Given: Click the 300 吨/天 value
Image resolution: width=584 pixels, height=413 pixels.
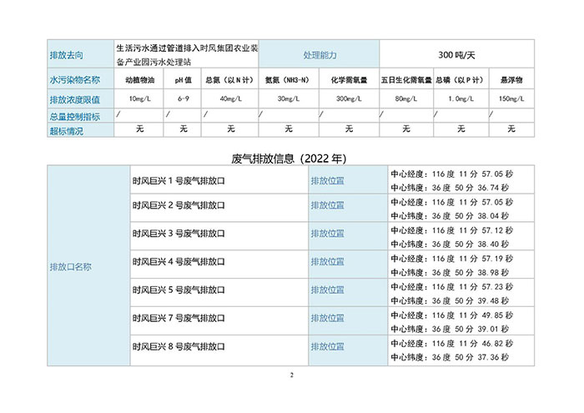Looking at the screenshot, I should (456, 55).
